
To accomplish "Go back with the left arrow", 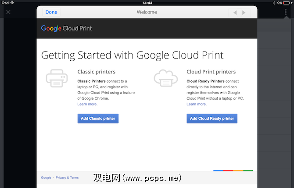I will 235,13.
